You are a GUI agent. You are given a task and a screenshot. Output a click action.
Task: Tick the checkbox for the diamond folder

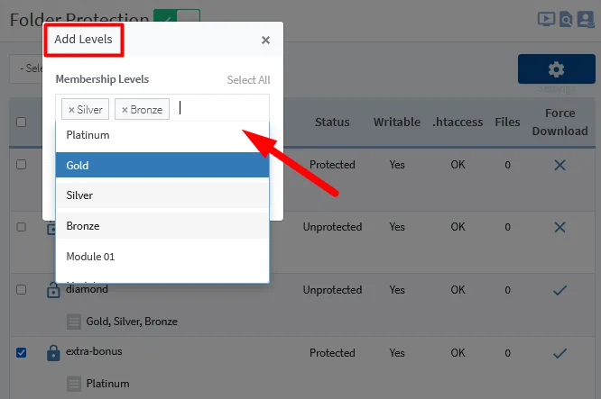[22, 290]
